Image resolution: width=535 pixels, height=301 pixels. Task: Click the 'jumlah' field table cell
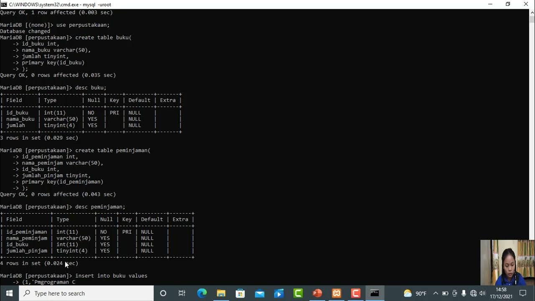pos(15,125)
